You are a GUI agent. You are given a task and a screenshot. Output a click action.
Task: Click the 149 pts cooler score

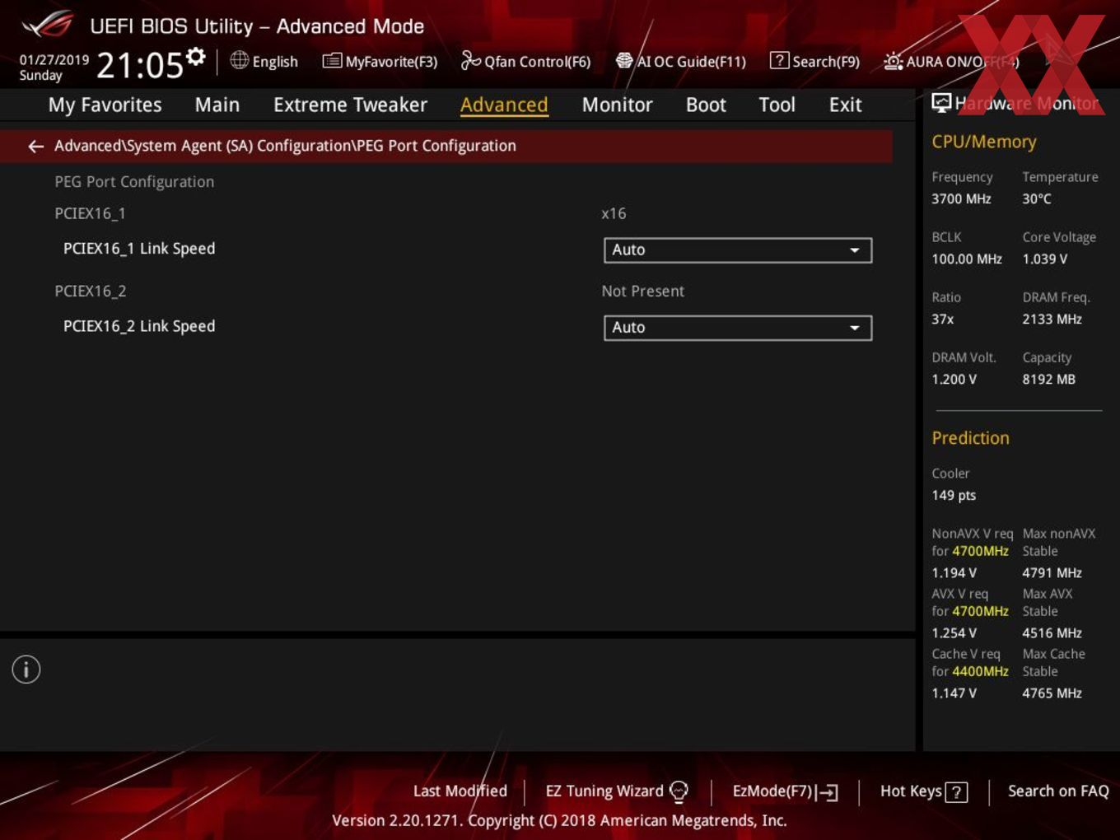pos(954,495)
